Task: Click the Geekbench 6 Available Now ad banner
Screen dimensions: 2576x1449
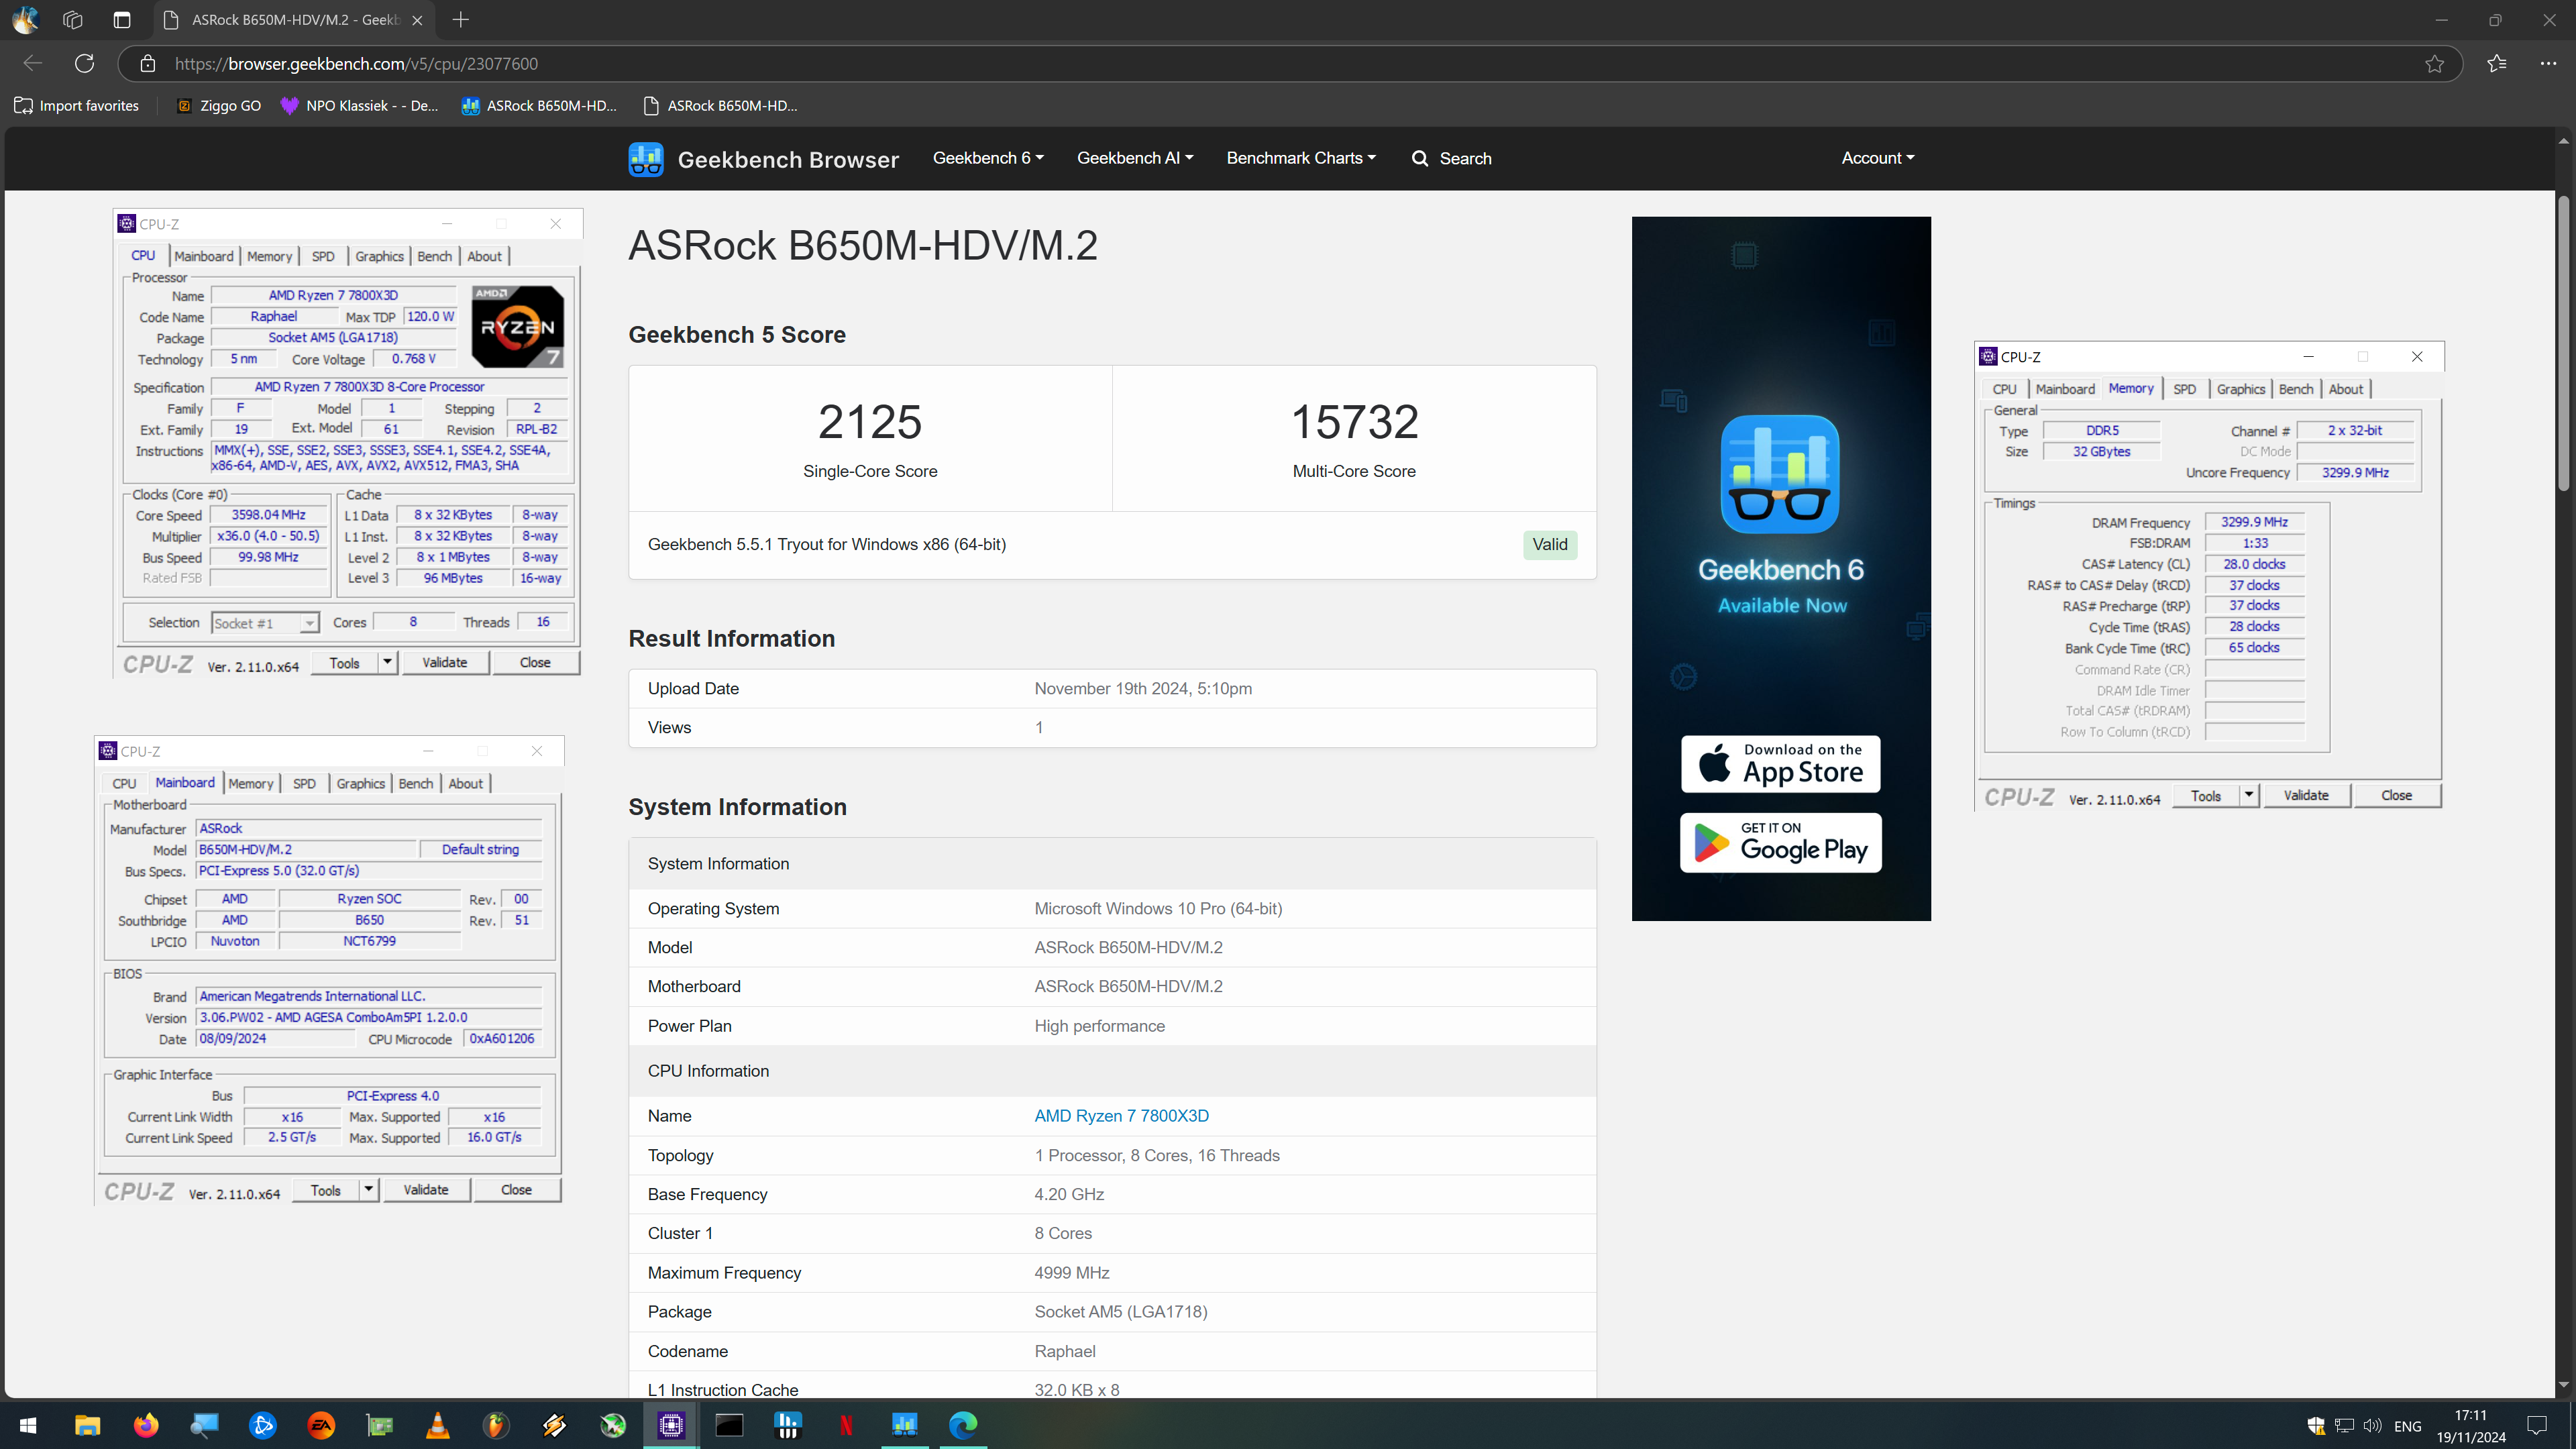Action: pyautogui.click(x=1781, y=568)
